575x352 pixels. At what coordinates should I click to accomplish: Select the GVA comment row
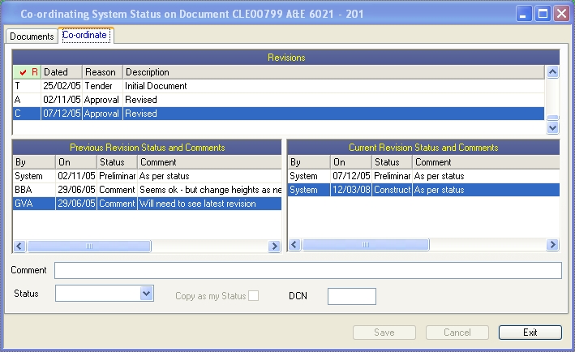[147, 204]
